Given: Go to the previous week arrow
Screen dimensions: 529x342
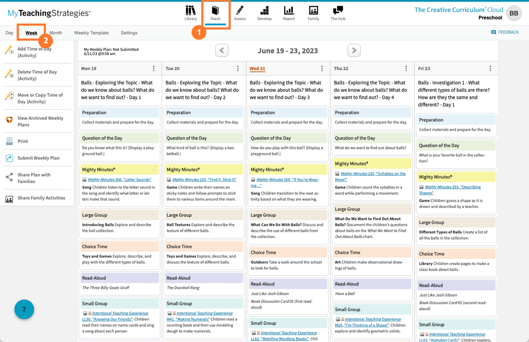Looking at the screenshot, I should pos(222,50).
